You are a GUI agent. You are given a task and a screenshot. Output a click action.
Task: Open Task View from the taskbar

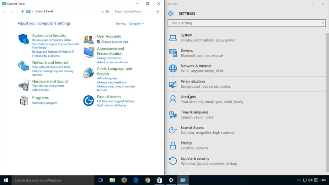click(100, 180)
